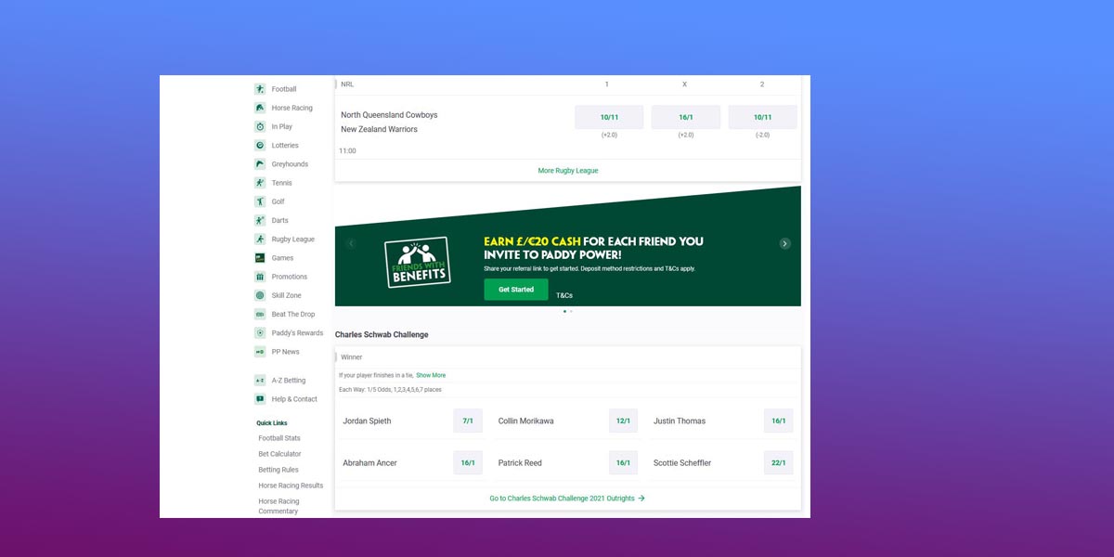Go to next banner slide arrow
This screenshot has height=557, width=1114.
click(784, 243)
